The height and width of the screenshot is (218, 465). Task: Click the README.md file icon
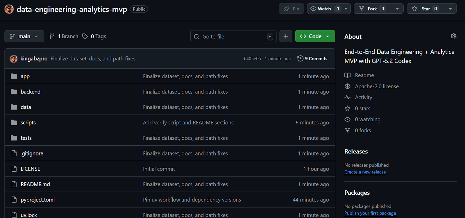[14, 184]
